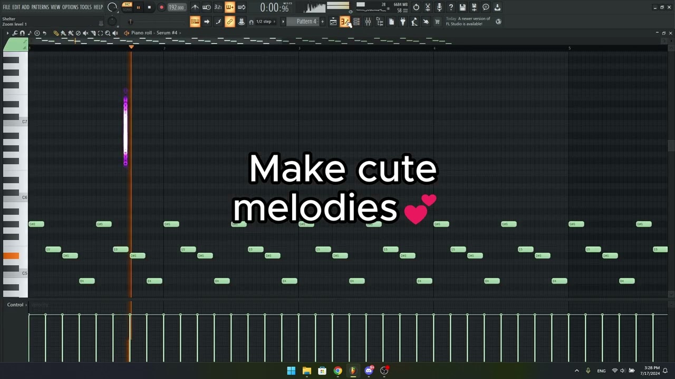The image size is (675, 379).
Task: Toggle the piano roll magnet snap icon
Action: tap(22, 33)
